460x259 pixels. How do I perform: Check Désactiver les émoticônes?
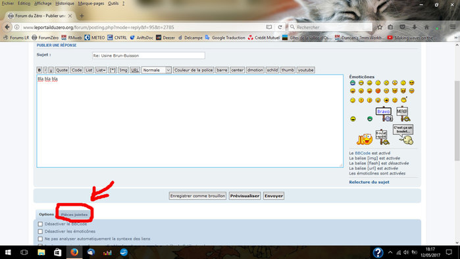[x=40, y=231]
